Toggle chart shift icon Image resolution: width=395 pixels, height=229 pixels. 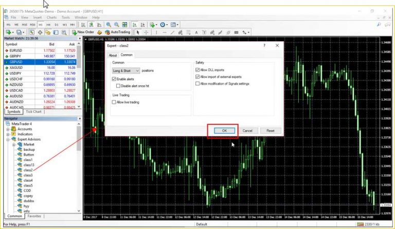[x=142, y=25]
